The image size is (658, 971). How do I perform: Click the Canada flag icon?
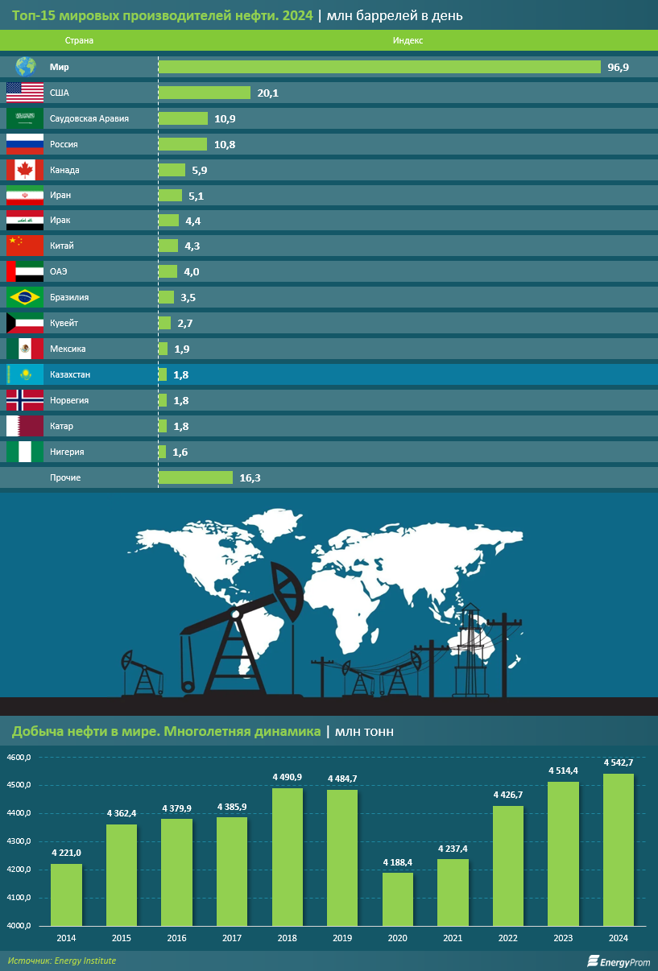coord(25,170)
